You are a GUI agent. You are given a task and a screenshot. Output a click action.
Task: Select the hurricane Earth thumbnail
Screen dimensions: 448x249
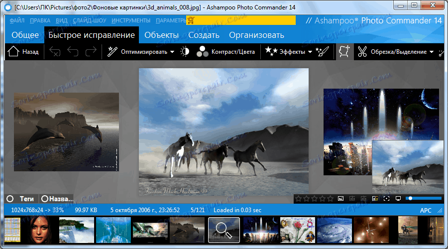[335, 230]
